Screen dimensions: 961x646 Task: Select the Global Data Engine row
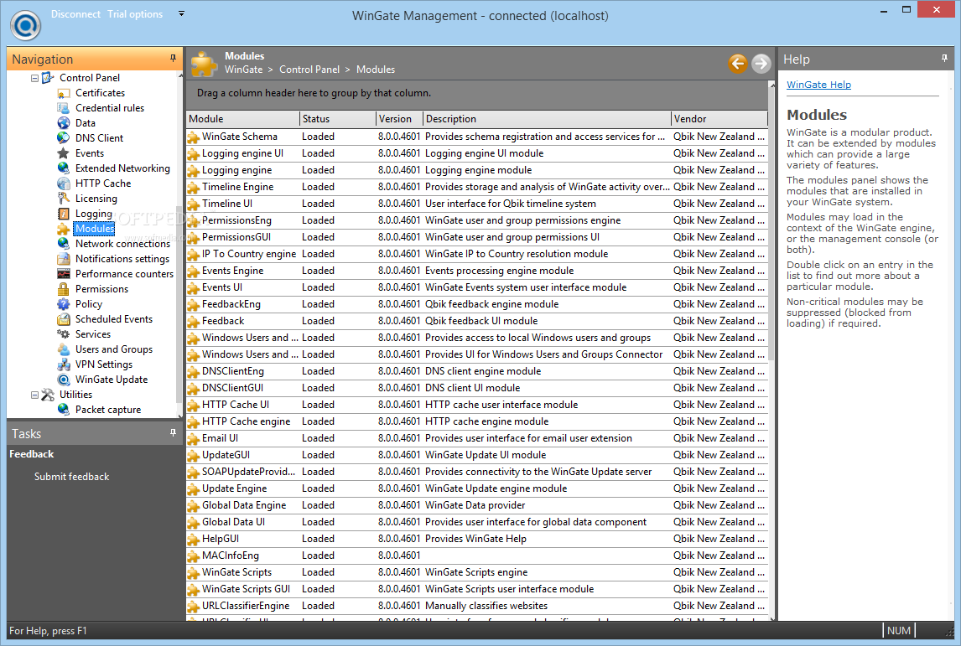tap(477, 505)
